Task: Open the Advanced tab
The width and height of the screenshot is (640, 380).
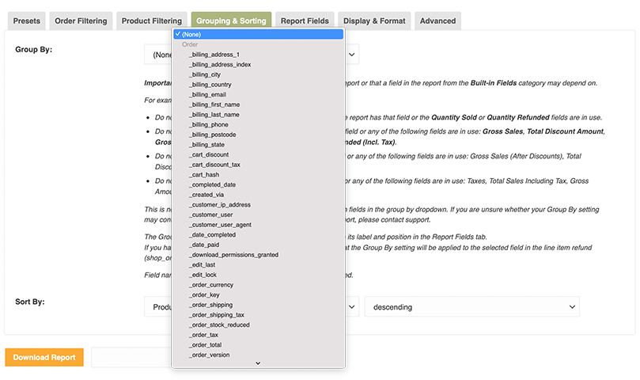Action: click(x=437, y=21)
